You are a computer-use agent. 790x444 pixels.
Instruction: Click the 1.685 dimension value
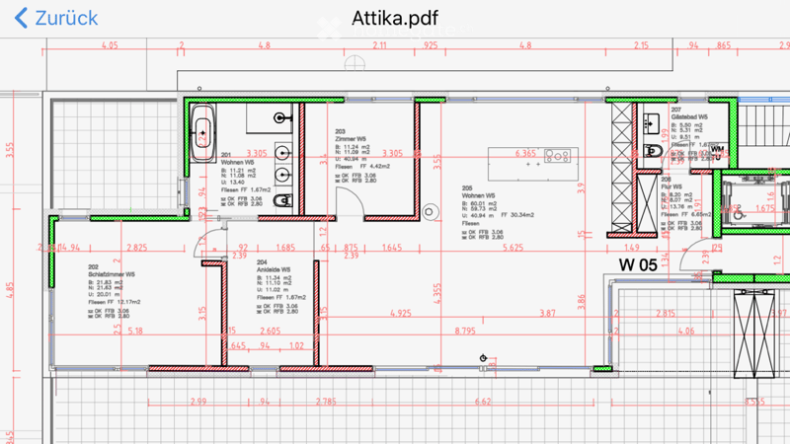tap(285, 248)
